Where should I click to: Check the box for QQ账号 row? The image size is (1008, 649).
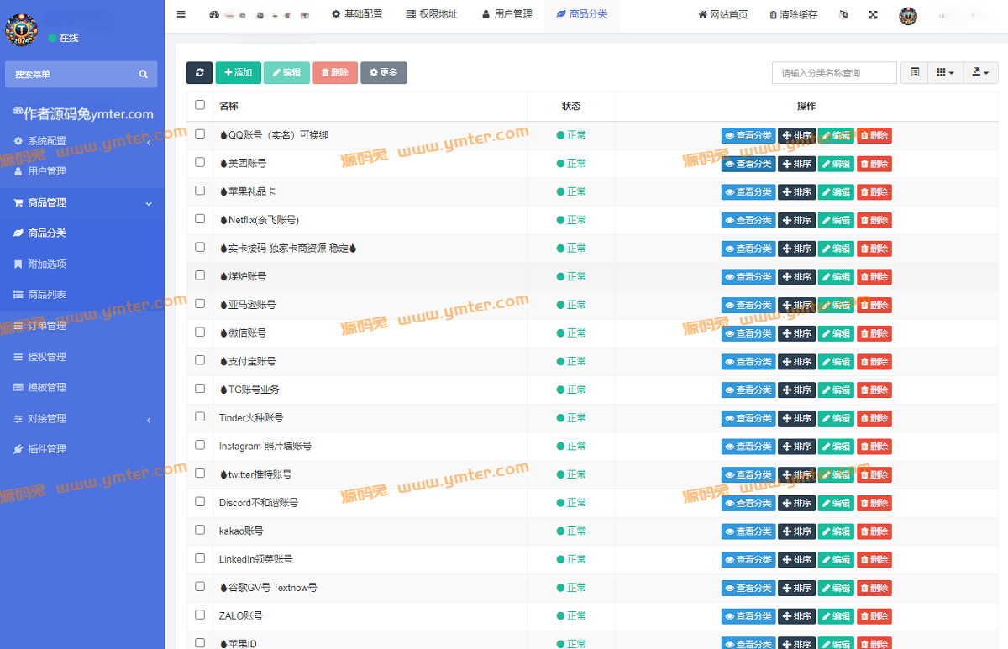200,133
